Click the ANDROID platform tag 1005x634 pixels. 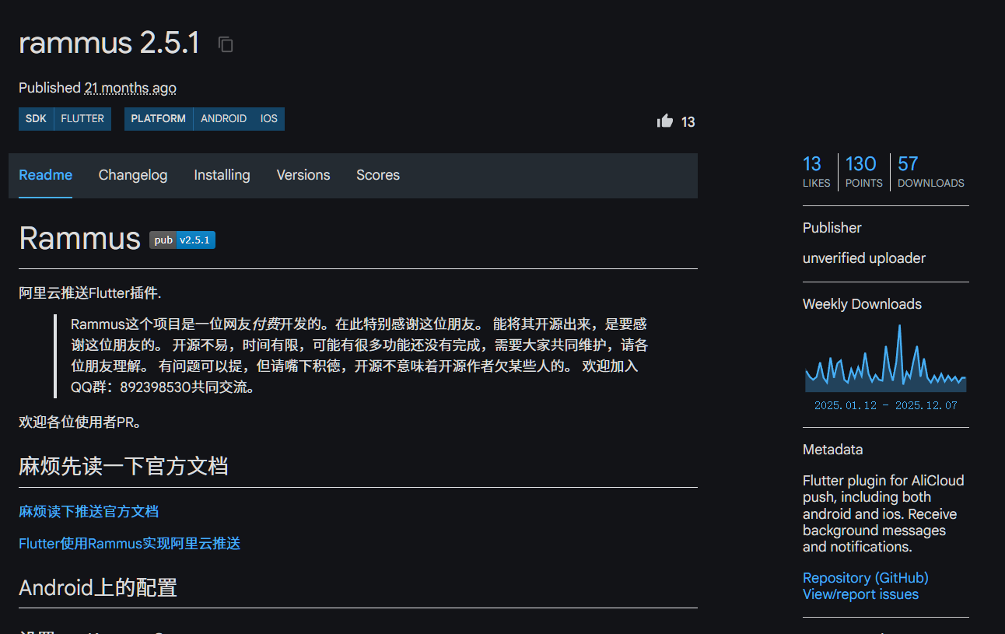click(x=223, y=119)
